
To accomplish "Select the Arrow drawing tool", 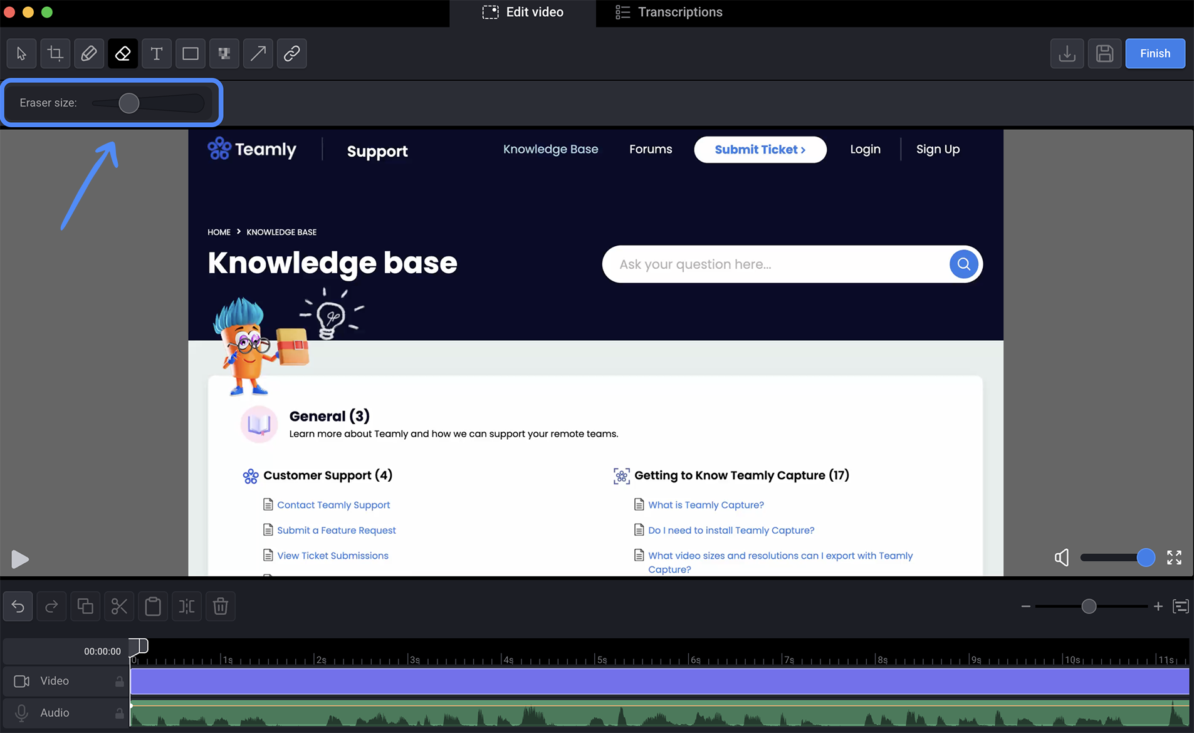I will click(258, 53).
